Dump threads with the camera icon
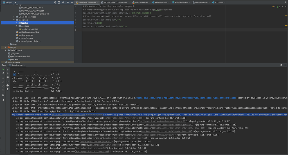Screen dimensions: 288x155 pos(3,82)
